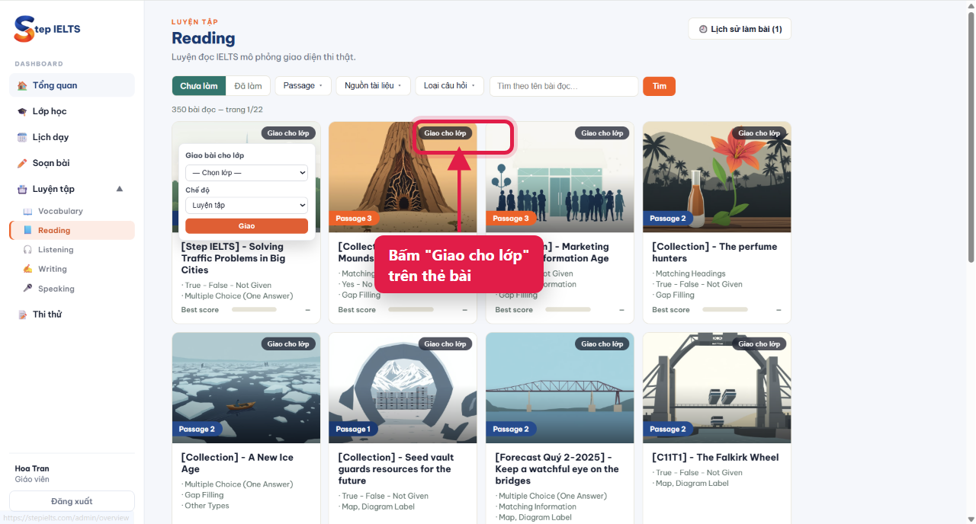
Task: Open the Chế độ Luyện tập dropdown
Action: 246,205
